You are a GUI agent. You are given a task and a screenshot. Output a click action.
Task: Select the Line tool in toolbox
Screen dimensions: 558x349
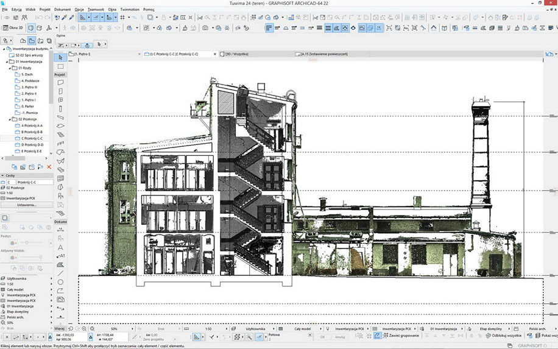[60, 273]
